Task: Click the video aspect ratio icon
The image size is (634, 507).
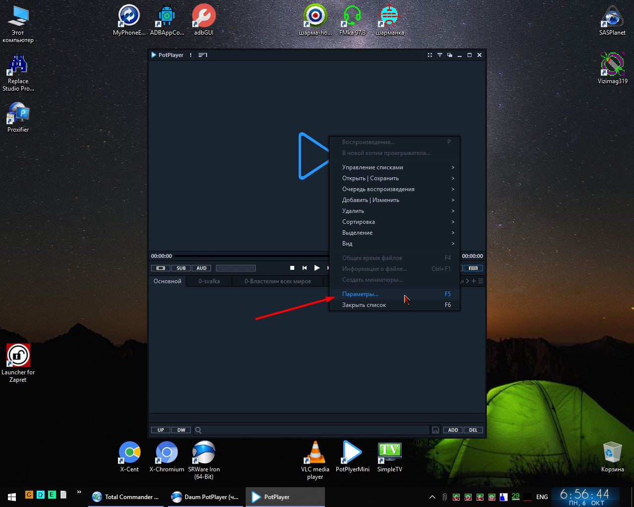Action: (160, 268)
